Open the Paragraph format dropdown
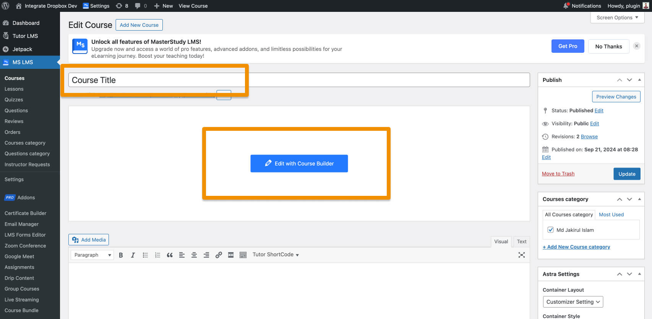Image resolution: width=652 pixels, height=319 pixels. (x=92, y=255)
